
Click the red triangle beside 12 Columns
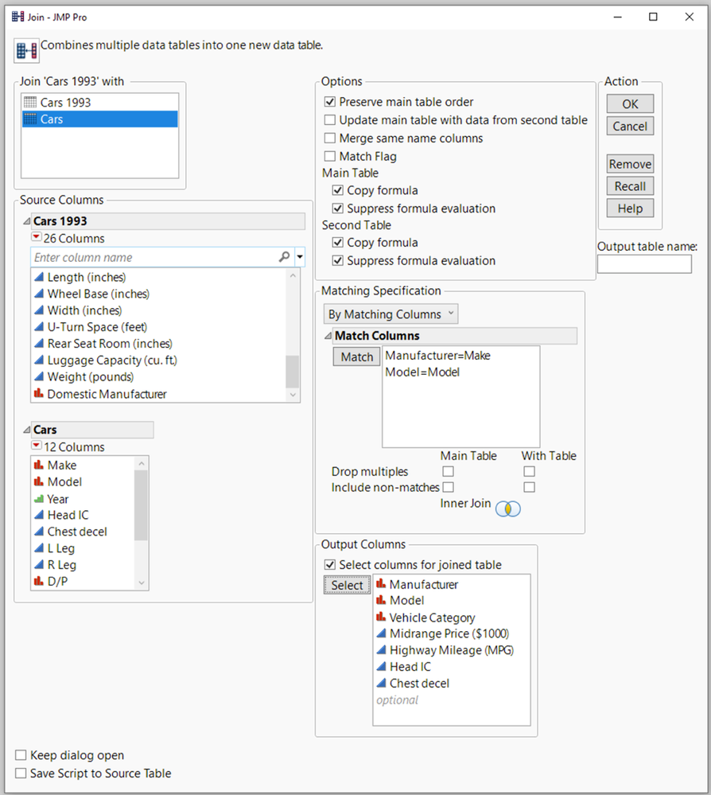click(x=37, y=446)
